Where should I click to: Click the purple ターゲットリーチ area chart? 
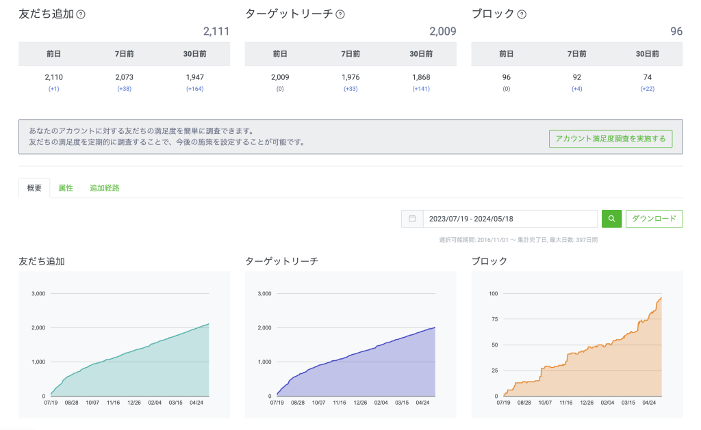click(356, 362)
